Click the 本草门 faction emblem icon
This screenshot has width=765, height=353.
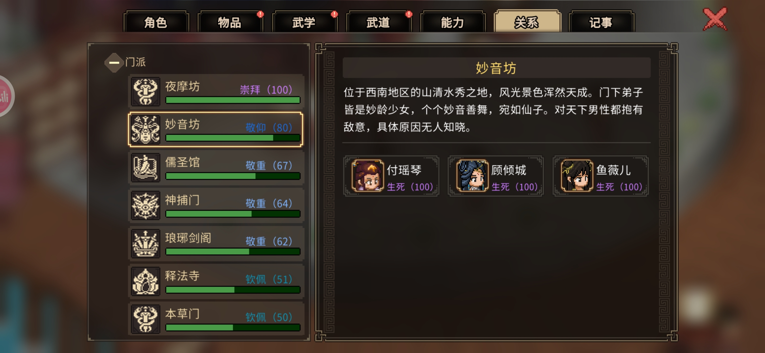pos(146,319)
